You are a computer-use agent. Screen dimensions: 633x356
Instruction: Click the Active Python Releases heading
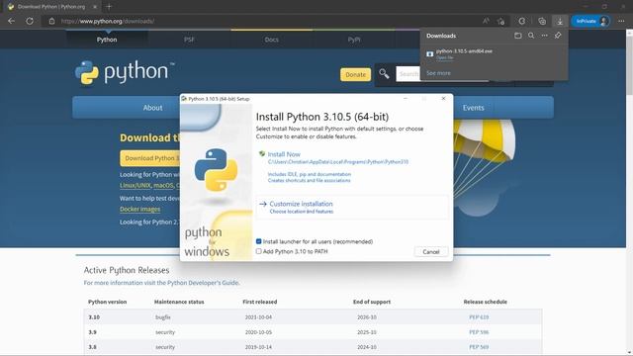click(127, 270)
